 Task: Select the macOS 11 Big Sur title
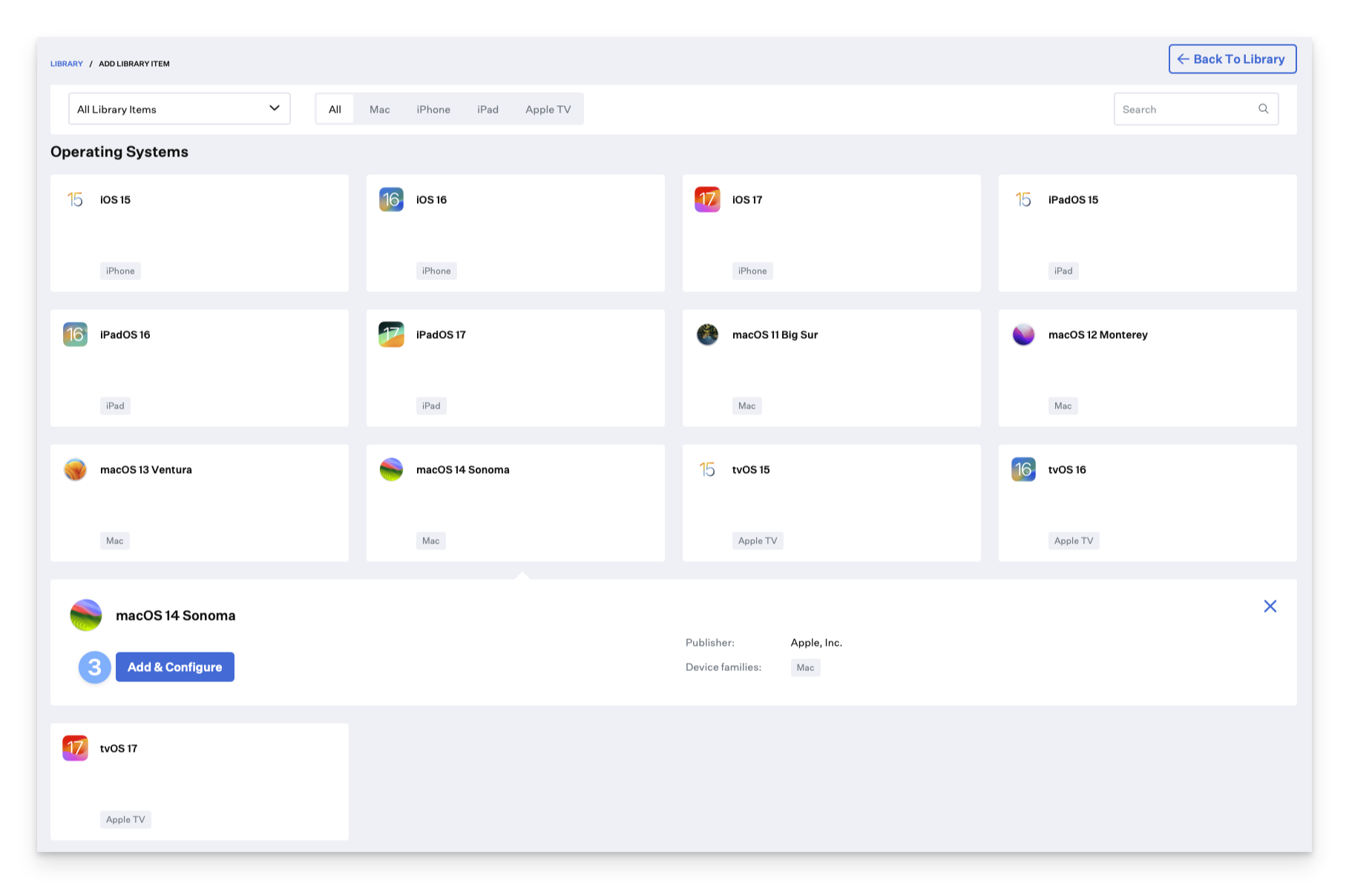[x=775, y=334]
